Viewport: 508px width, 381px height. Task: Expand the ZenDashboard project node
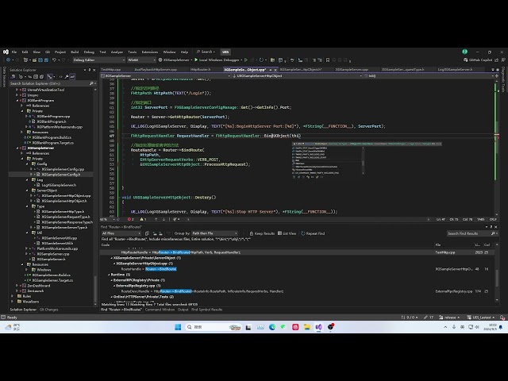point(17,286)
